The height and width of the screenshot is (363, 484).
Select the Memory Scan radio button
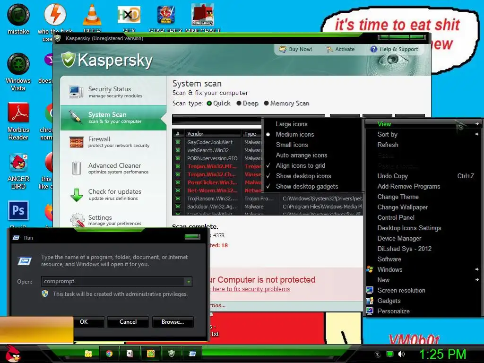point(267,104)
